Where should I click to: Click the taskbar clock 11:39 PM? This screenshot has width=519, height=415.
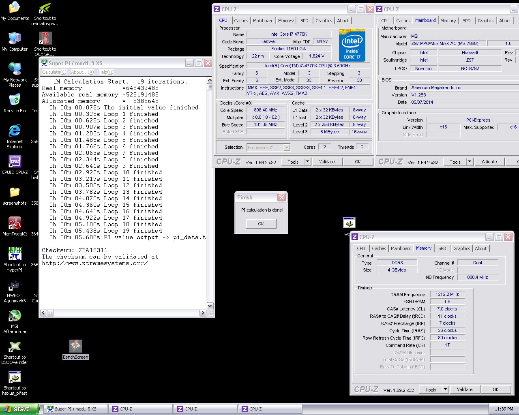coord(504,409)
